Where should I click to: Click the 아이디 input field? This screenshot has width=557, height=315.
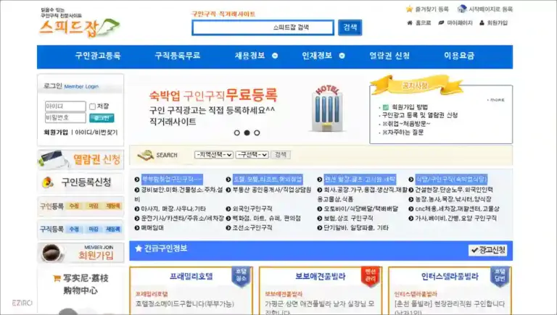tap(65, 106)
